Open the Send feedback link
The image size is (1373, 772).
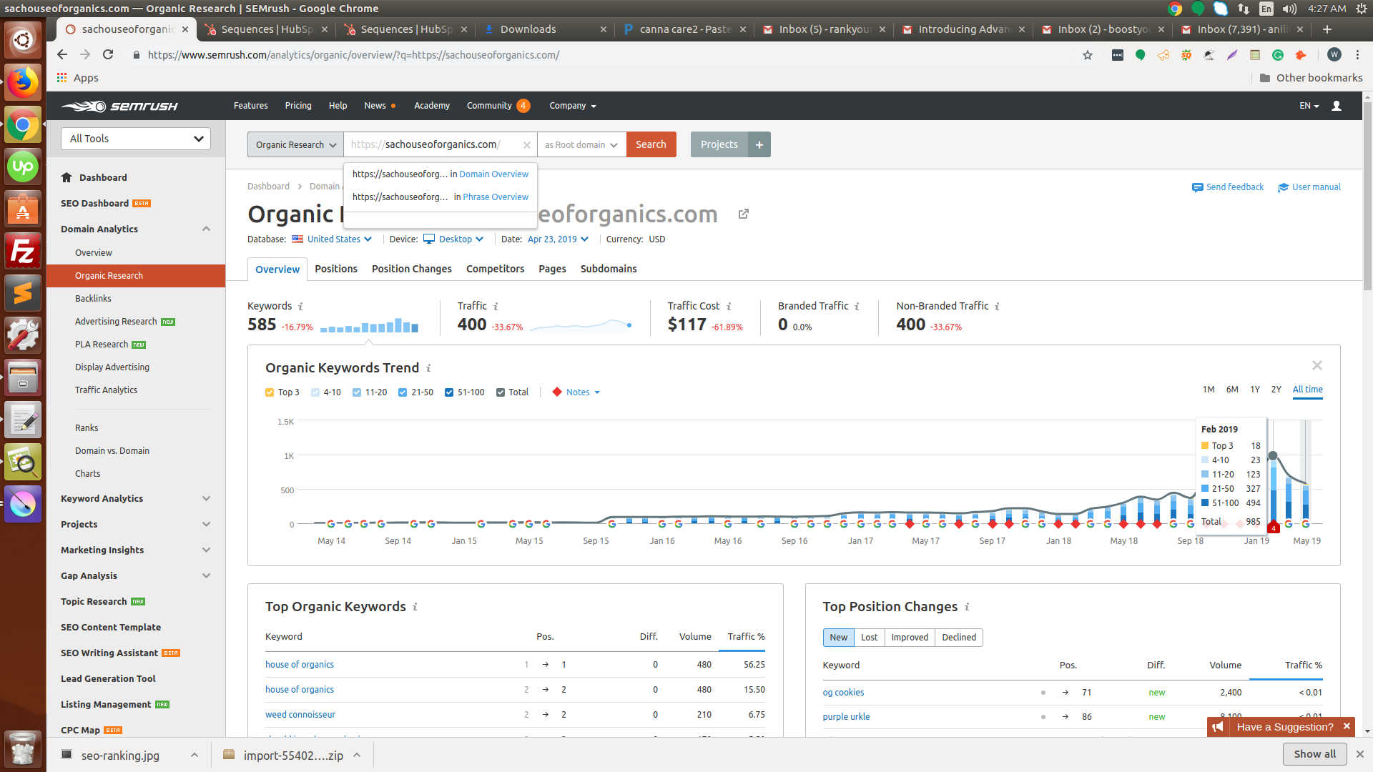[x=1228, y=187]
